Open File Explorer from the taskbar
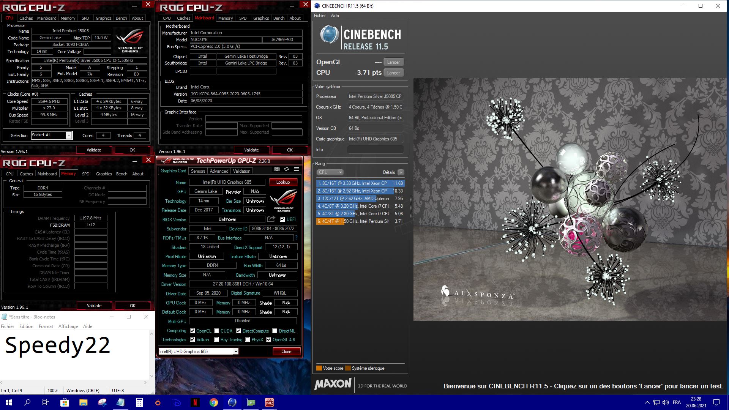729x410 pixels. click(83, 402)
